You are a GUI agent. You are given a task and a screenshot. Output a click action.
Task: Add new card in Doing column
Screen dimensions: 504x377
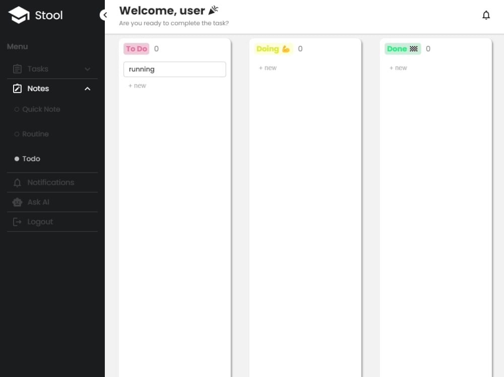click(268, 68)
